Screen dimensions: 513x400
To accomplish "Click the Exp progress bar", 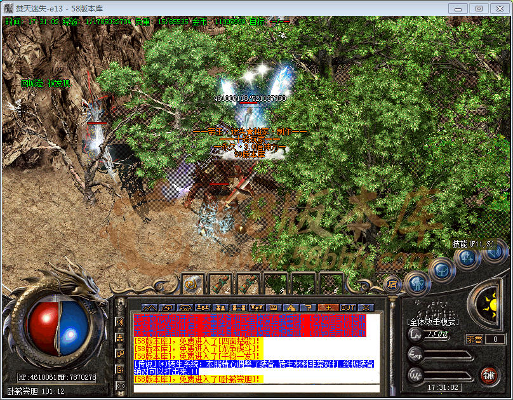I will tap(448, 356).
